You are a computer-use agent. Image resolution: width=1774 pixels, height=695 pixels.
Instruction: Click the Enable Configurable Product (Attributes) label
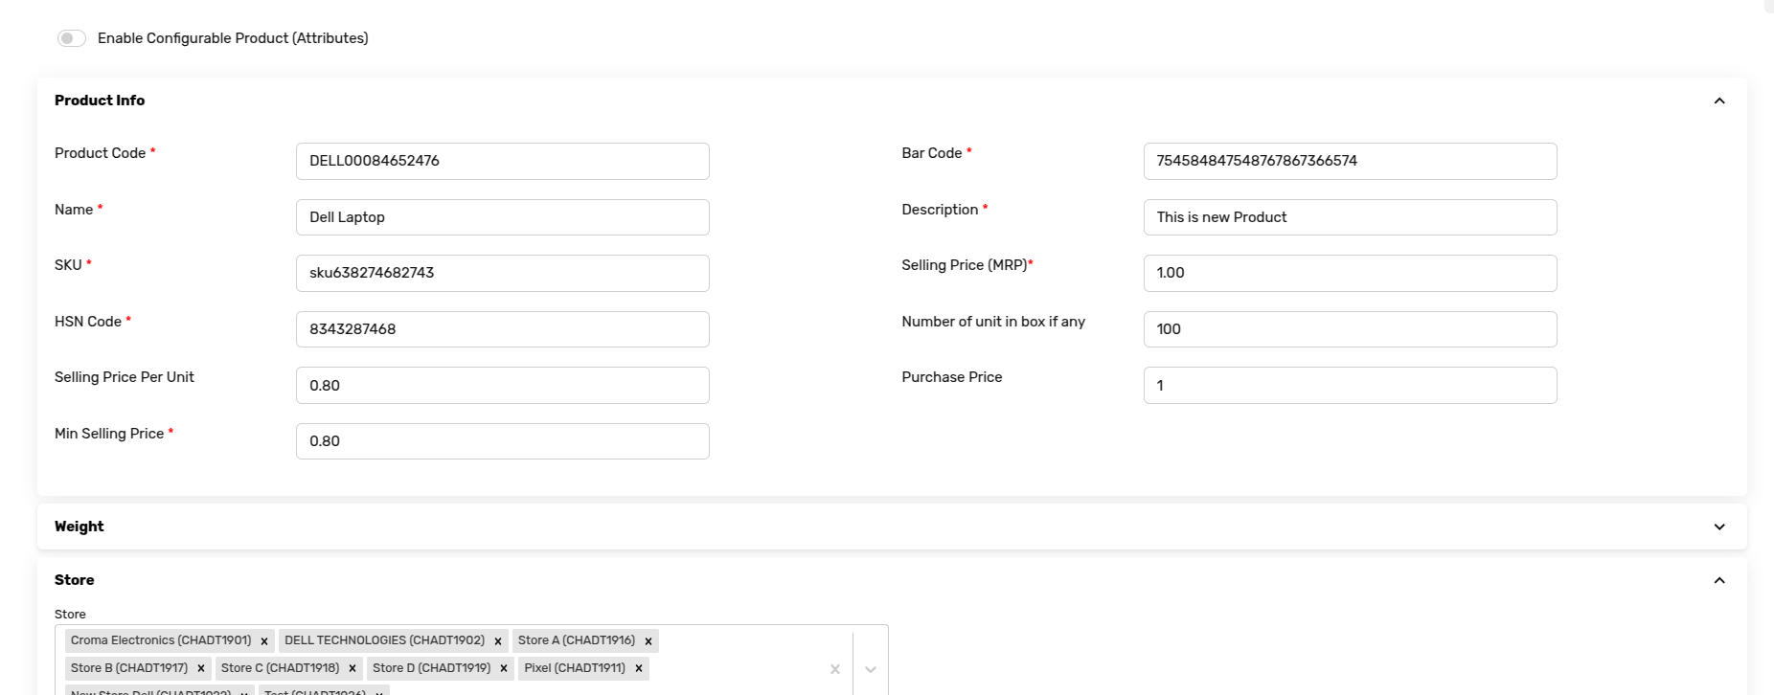click(233, 38)
